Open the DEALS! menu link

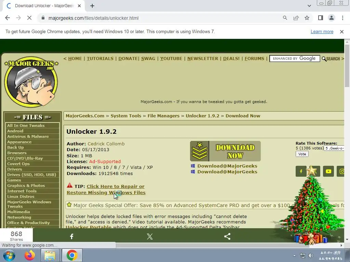tap(231, 59)
